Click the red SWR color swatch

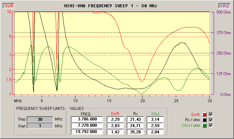[x=205, y=115]
